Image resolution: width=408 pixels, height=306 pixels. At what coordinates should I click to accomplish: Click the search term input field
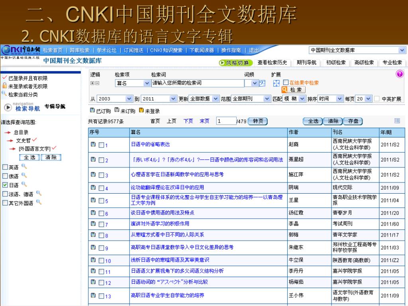click(x=198, y=83)
